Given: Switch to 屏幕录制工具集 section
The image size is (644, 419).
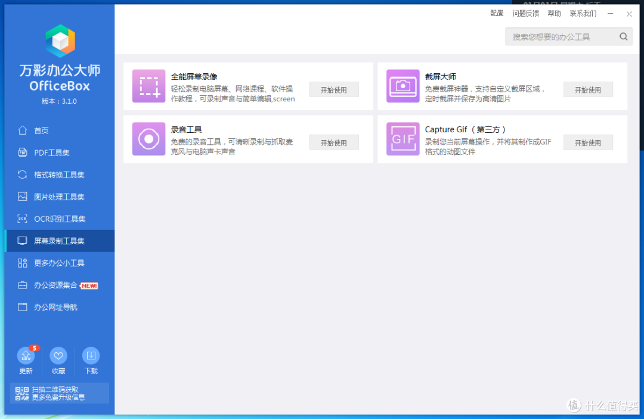Looking at the screenshot, I should [x=21, y=241].
